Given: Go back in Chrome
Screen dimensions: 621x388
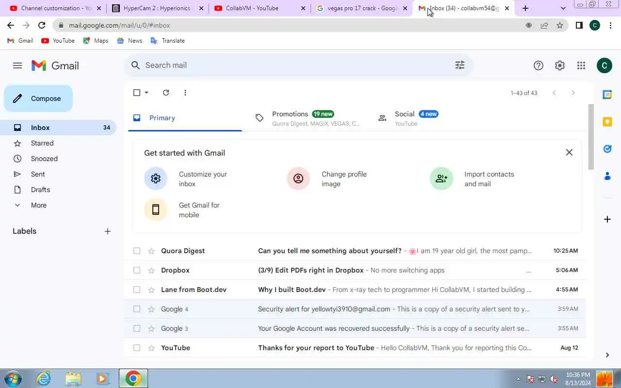Looking at the screenshot, I should (x=11, y=25).
